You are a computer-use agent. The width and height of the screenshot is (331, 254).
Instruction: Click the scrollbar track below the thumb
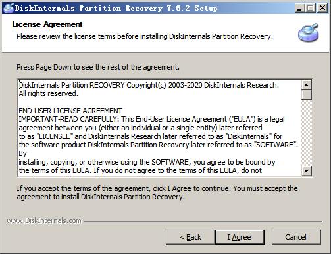pyautogui.click(x=307, y=133)
